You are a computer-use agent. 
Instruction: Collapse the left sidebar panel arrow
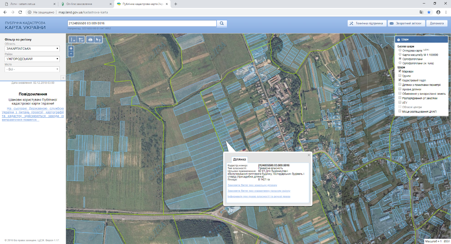tap(63, 78)
